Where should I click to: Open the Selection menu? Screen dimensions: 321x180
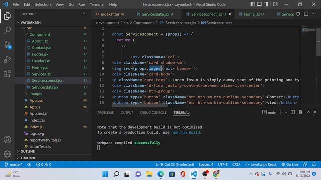[43, 4]
